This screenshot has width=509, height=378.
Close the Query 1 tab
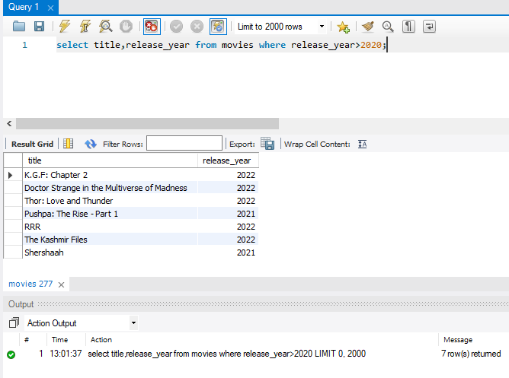50,8
